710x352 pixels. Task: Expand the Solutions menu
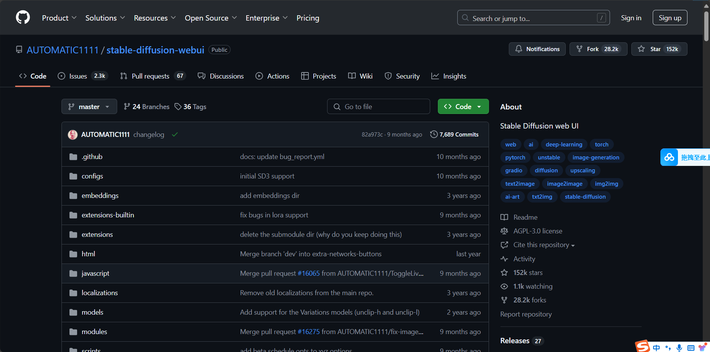pyautogui.click(x=105, y=18)
